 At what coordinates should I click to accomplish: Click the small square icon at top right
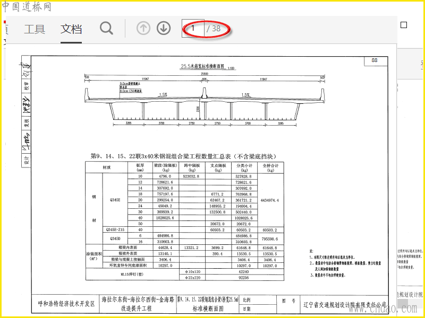point(404,25)
